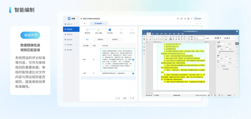Select 智能编制 in the left sidebar
The height and width of the screenshot is (119, 251).
71,29
